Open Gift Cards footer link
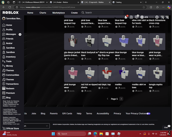This screenshot has width=172, height=137. coord(67,113)
